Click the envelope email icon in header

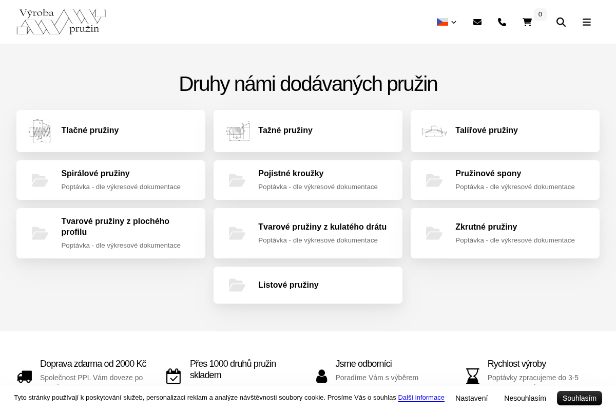477,22
